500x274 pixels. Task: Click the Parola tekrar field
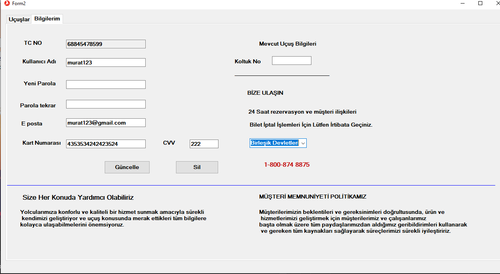tap(106, 104)
